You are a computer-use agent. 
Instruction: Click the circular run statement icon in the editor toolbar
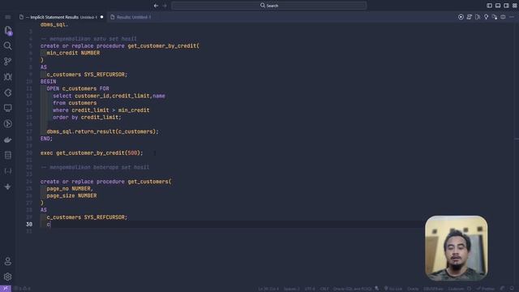coord(461,17)
